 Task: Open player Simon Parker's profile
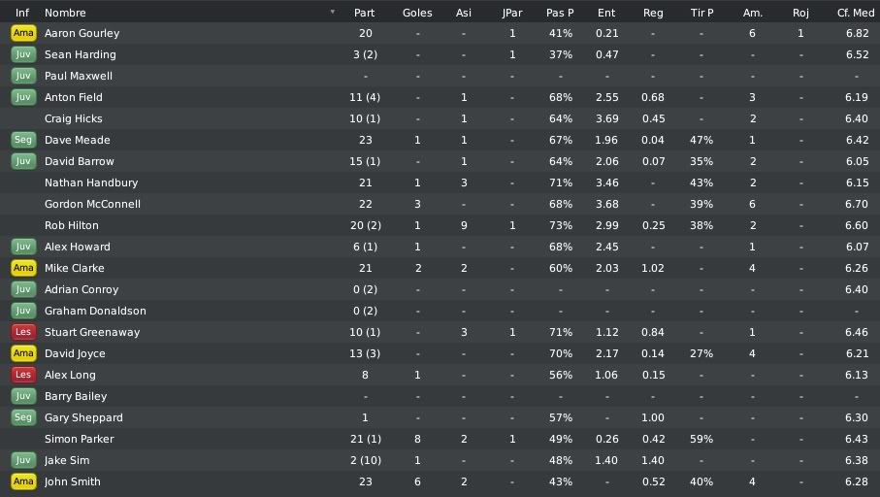pyautogui.click(x=80, y=439)
